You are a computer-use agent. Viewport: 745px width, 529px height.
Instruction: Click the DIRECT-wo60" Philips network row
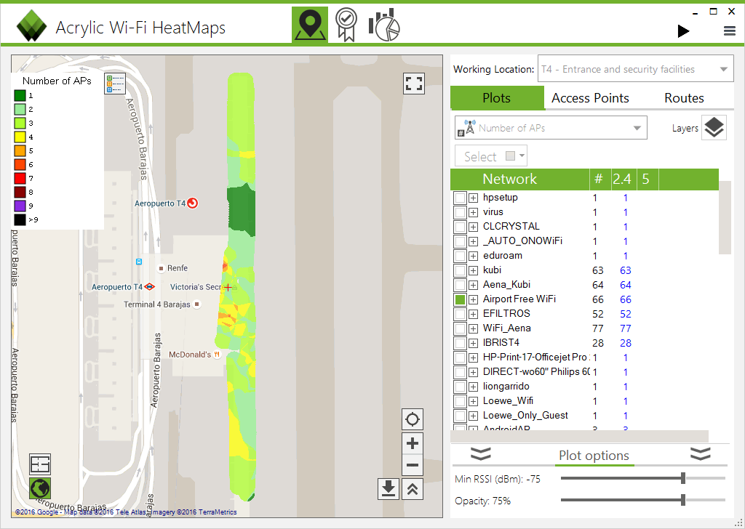click(x=584, y=372)
